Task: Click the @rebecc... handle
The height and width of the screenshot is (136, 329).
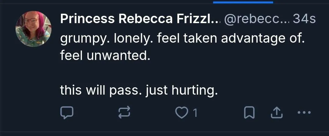Action: pyautogui.click(x=256, y=19)
